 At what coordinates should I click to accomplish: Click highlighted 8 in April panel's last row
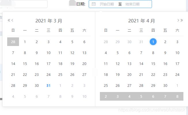tap(177, 96)
